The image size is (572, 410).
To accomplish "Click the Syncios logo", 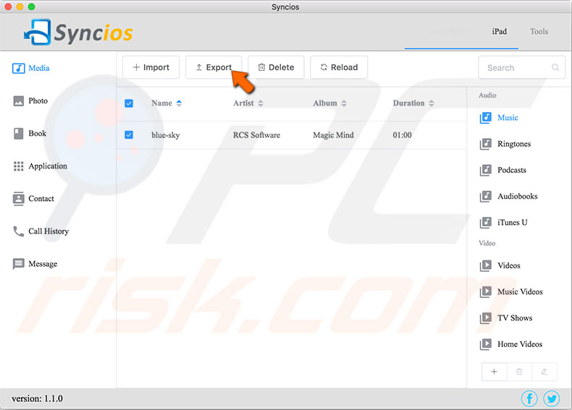I will tap(78, 32).
